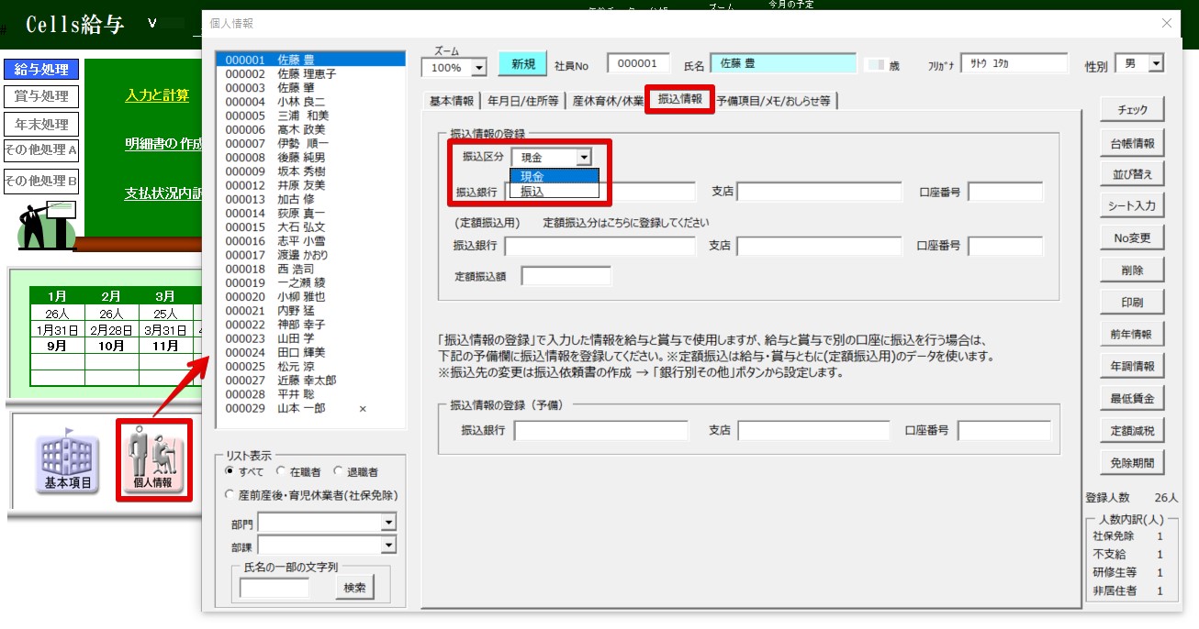Select the 退職者 radio button
The width and height of the screenshot is (1199, 629).
(x=339, y=471)
